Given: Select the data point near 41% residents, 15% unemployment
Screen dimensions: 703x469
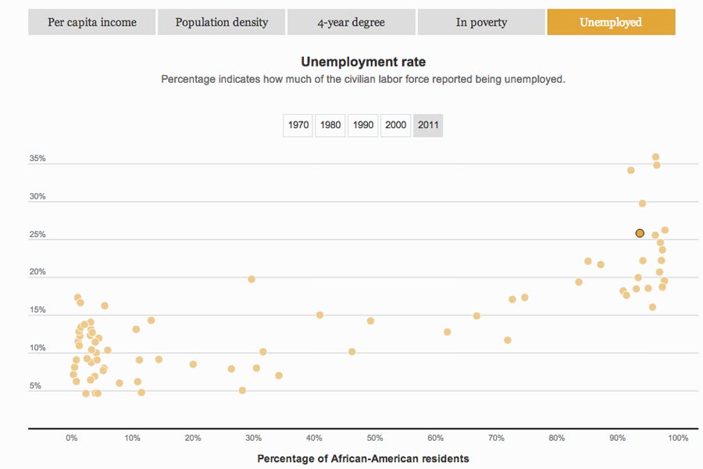Looking at the screenshot, I should coord(319,315).
